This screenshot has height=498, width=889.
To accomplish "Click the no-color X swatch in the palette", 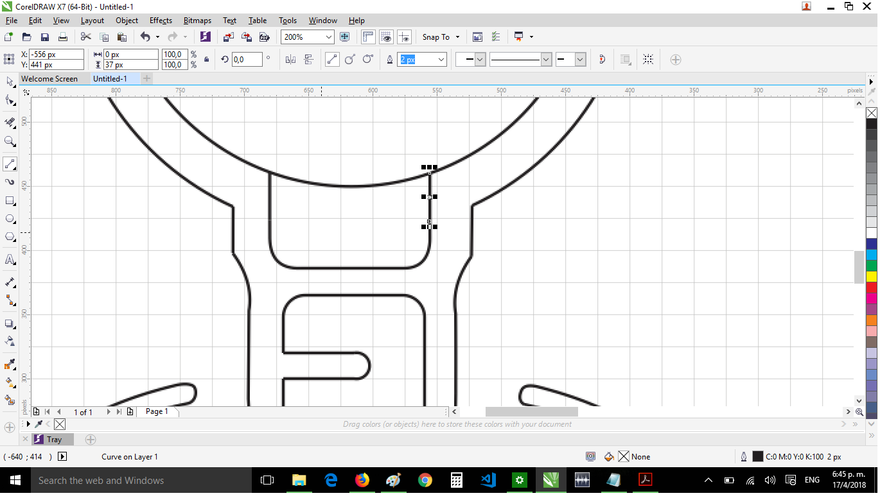I will (872, 113).
